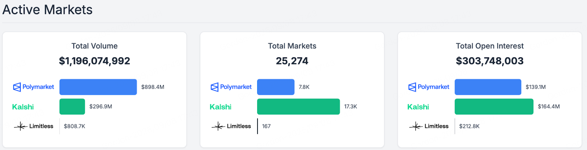Click the Kalshi logo in Total Volume card
The height and width of the screenshot is (150, 587).
(x=23, y=107)
